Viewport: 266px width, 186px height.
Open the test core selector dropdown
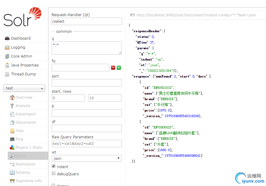[x=24, y=88]
